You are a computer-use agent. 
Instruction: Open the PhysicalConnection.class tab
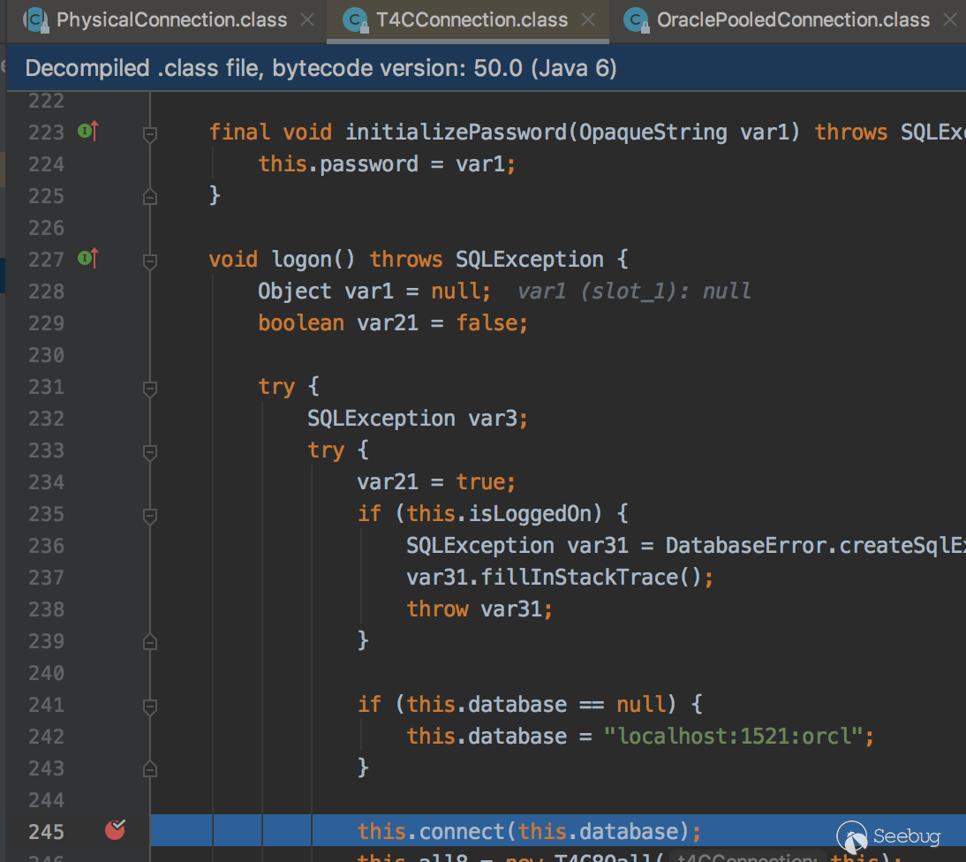coord(171,19)
